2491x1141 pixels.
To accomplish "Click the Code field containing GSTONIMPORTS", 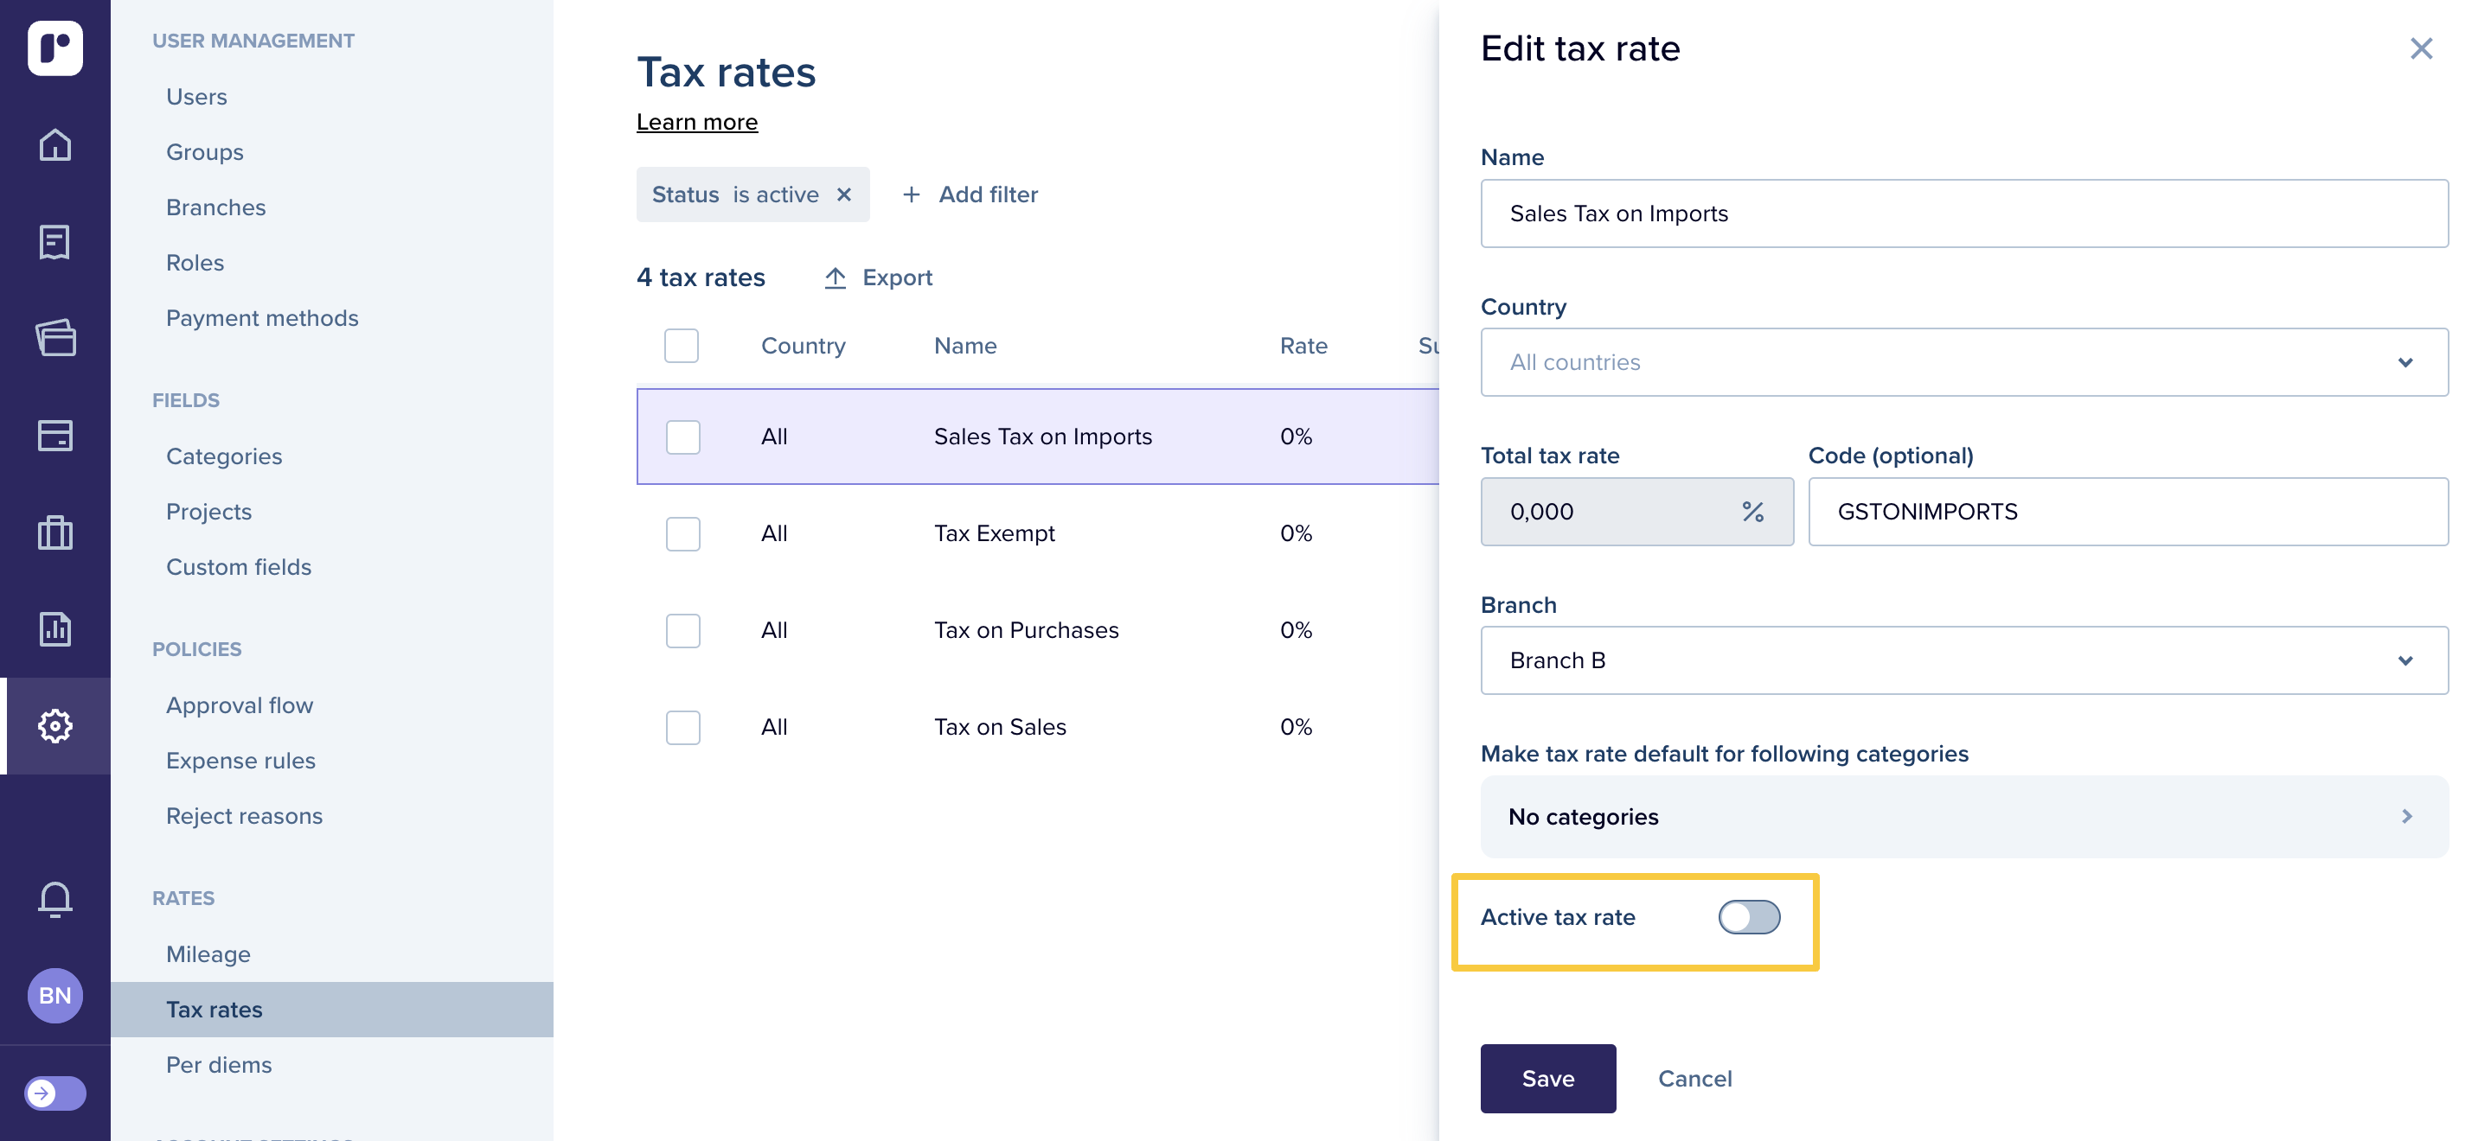I will pos(2128,511).
